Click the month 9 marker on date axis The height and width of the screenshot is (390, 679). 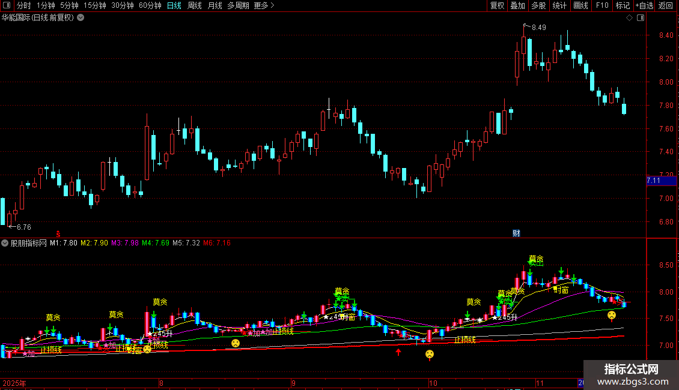(x=293, y=383)
